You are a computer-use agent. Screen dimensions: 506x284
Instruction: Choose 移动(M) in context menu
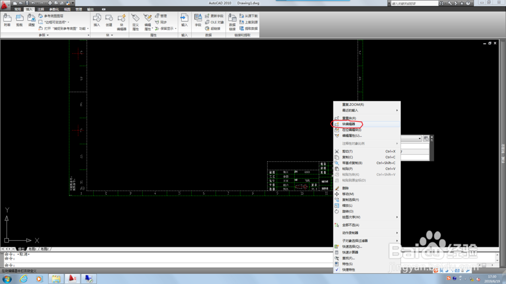(x=367, y=194)
